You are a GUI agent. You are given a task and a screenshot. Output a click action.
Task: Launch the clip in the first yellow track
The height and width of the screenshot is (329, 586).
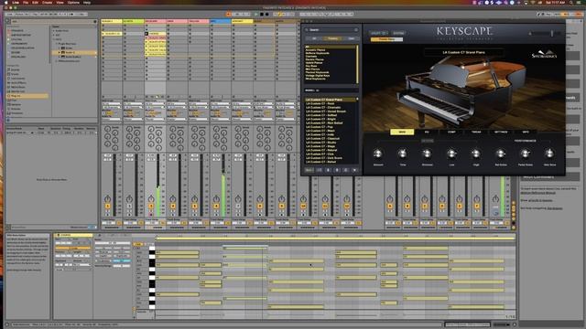[103, 34]
